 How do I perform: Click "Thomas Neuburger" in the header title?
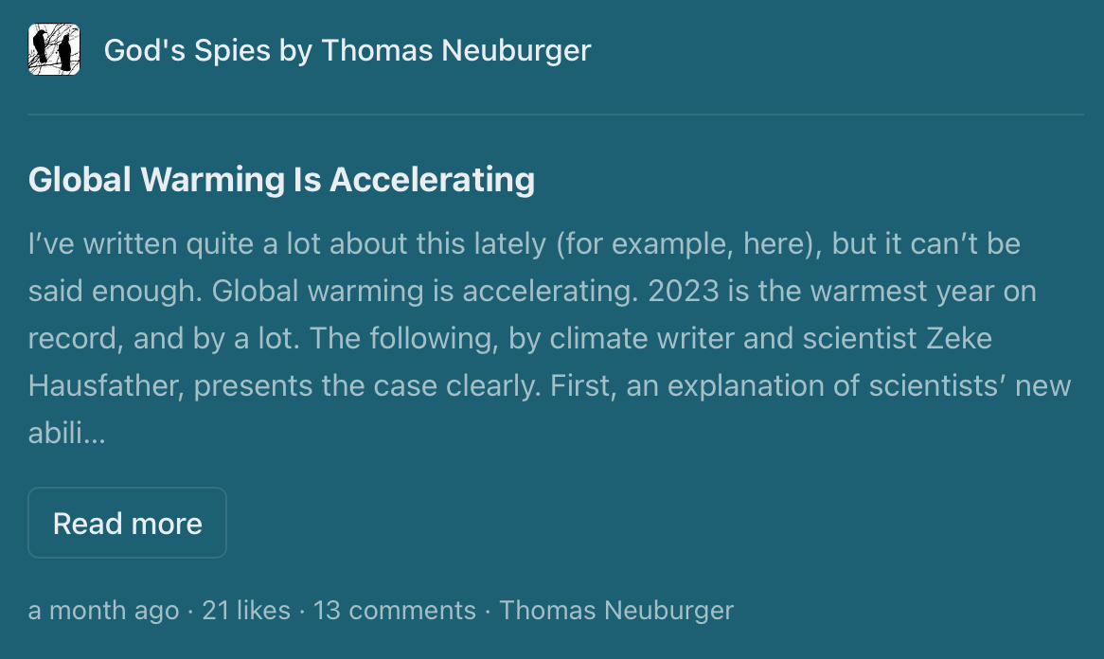[456, 50]
